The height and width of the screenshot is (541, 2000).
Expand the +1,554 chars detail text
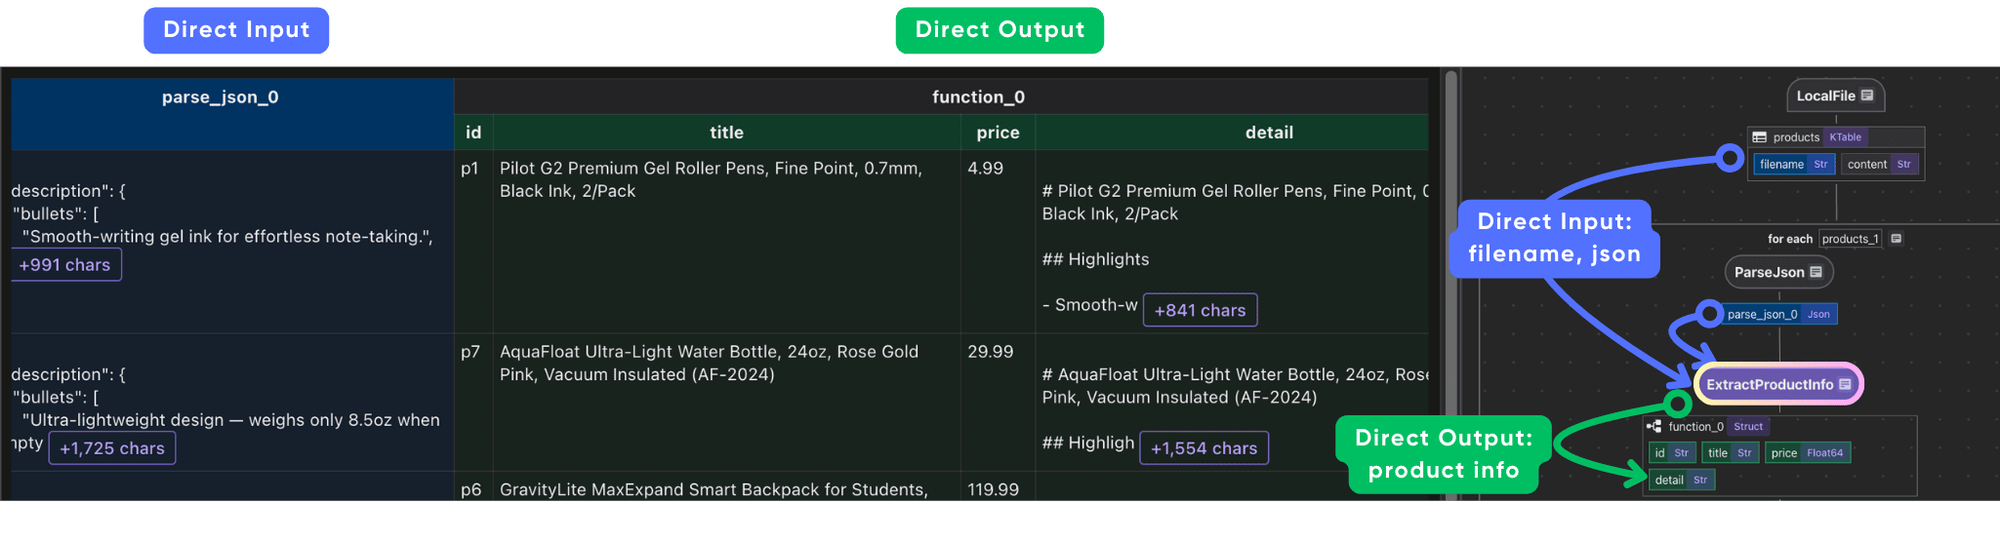(x=1204, y=448)
